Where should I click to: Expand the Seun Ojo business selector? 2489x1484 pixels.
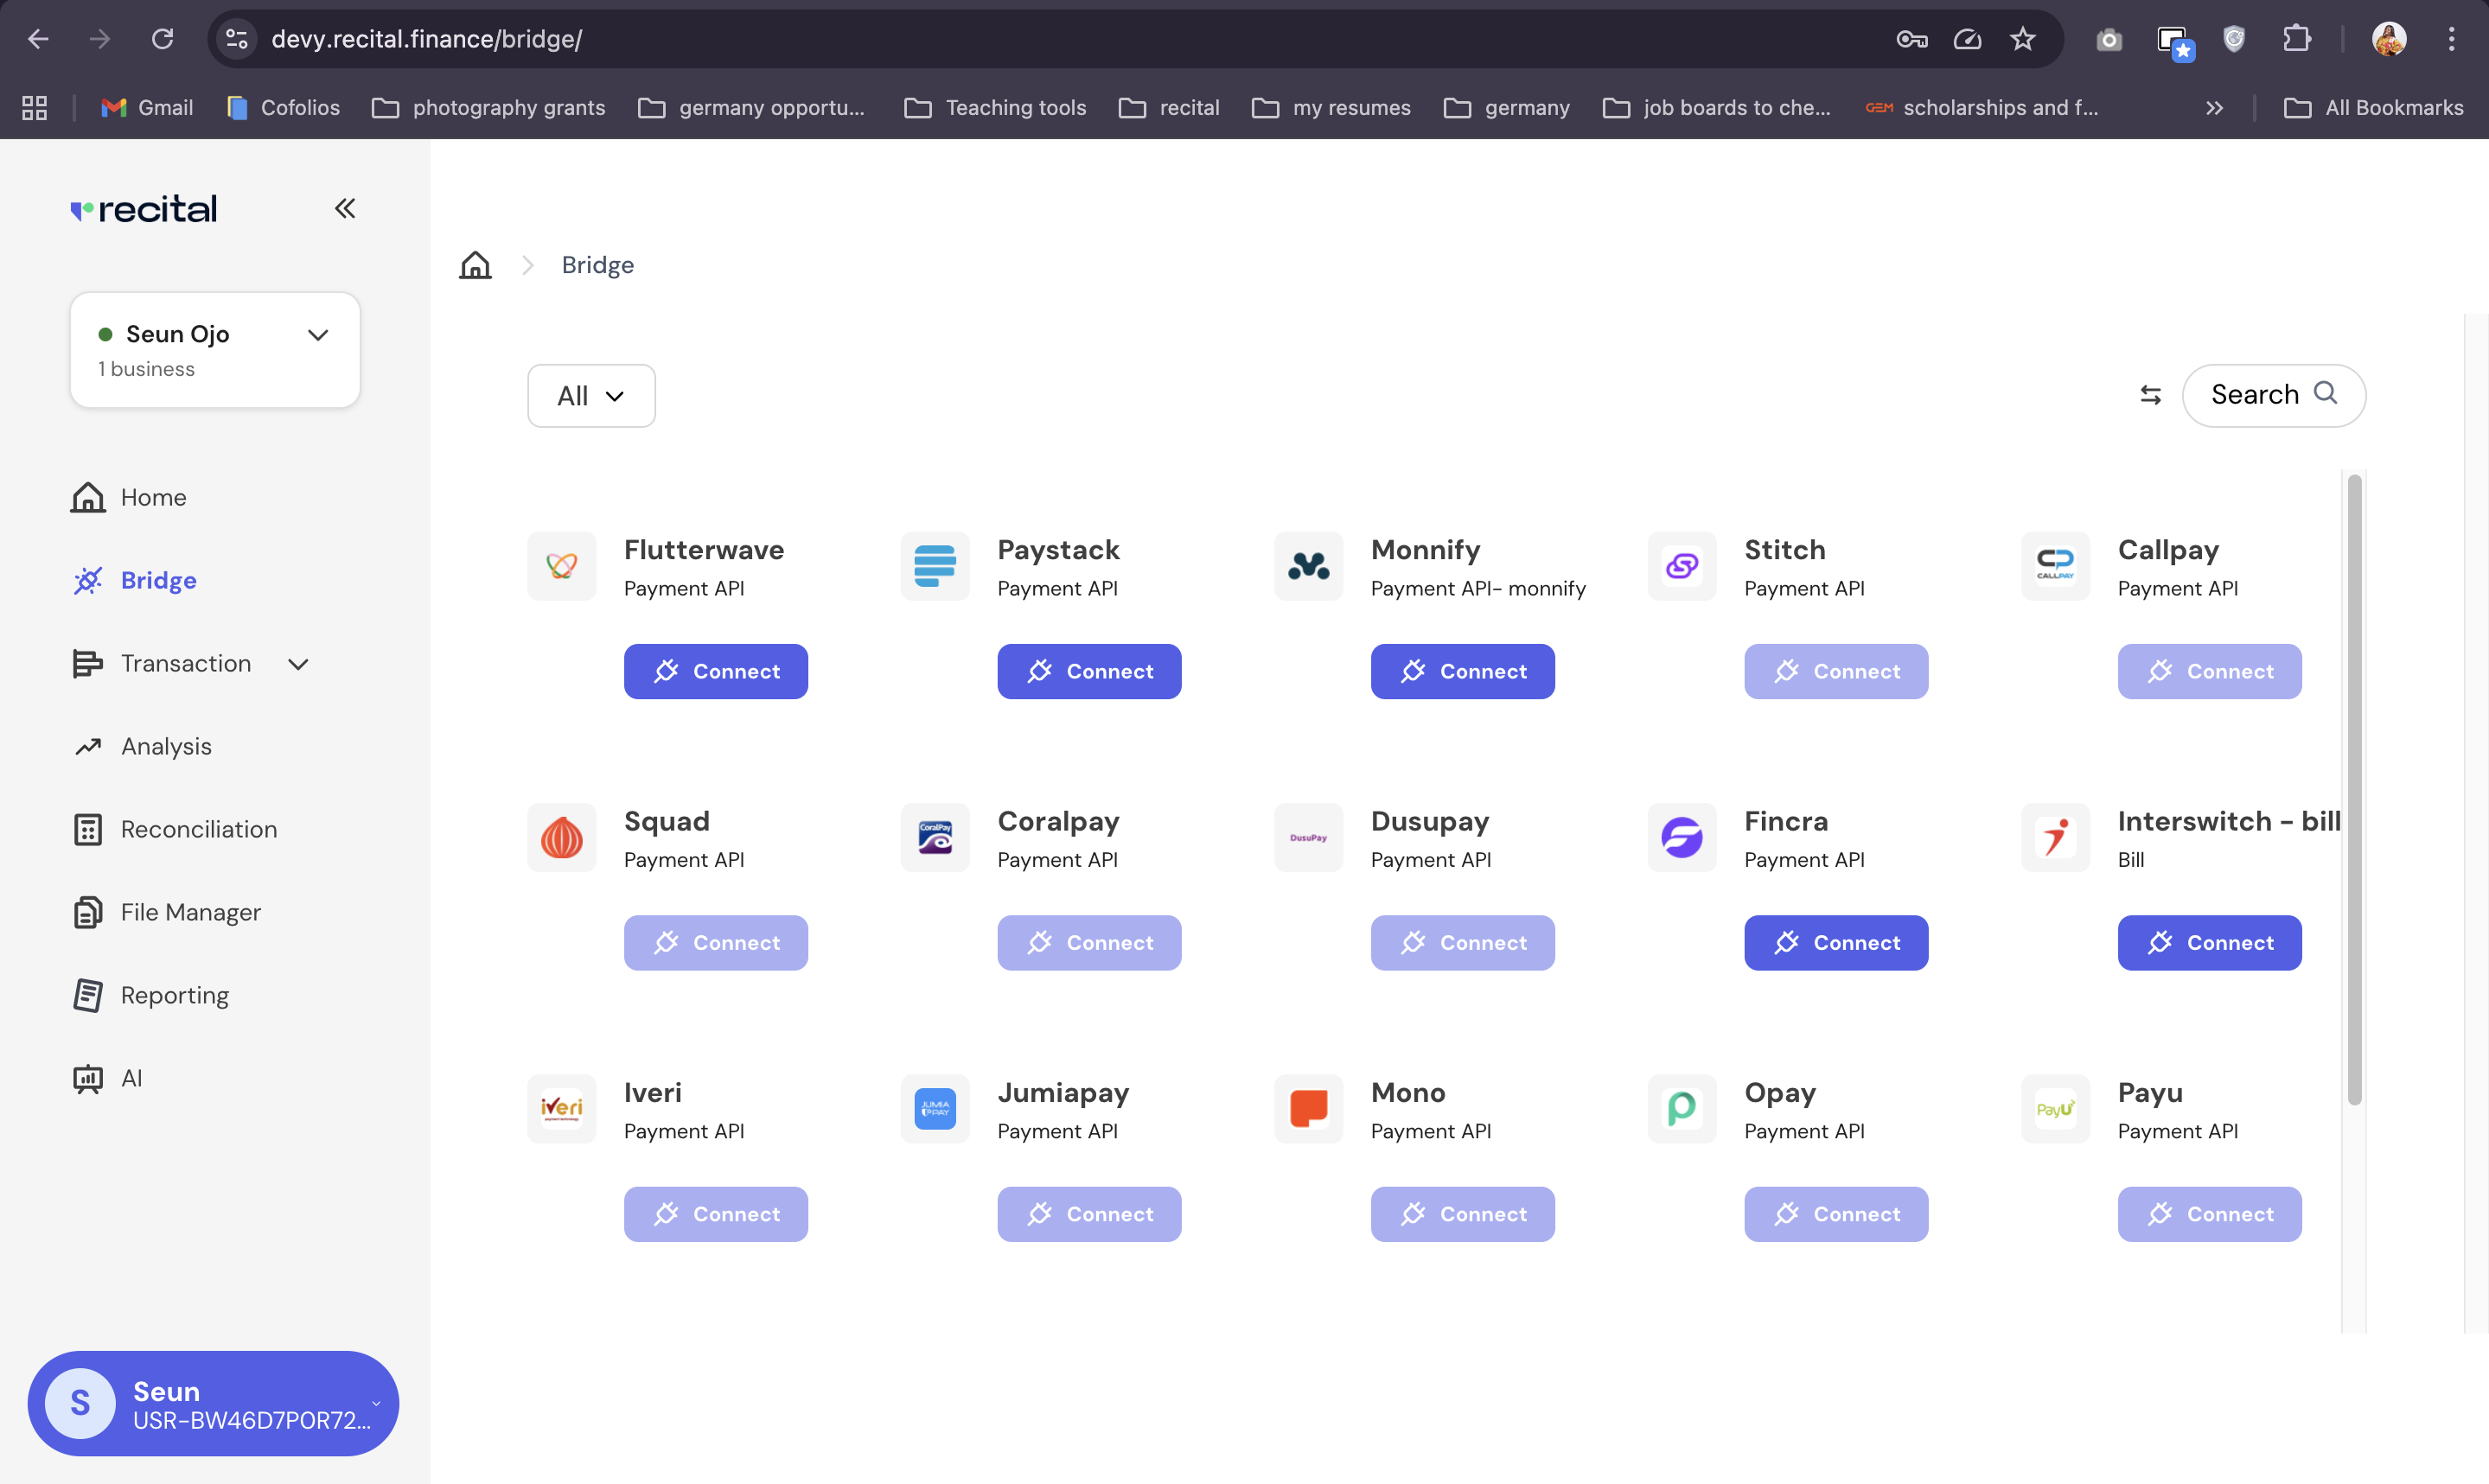pos(318,334)
